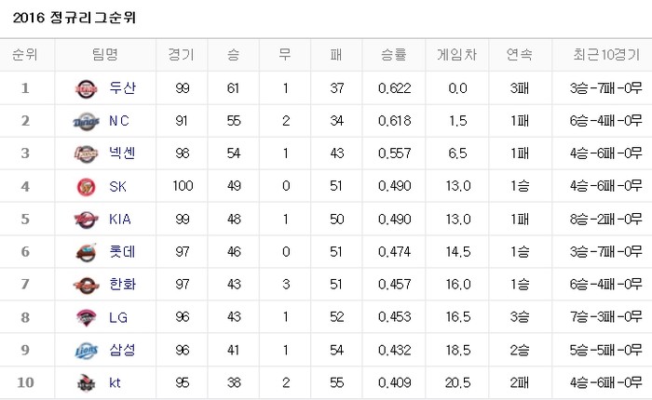Click the Lotte (롯데) team logo
This screenshot has width=652, height=400.
pyautogui.click(x=86, y=251)
